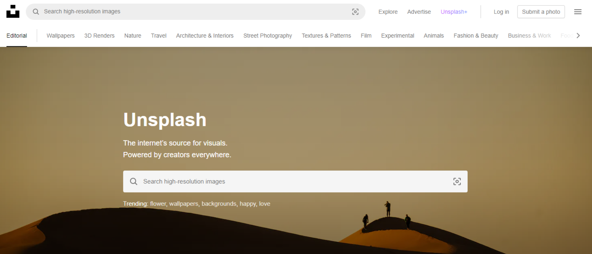
Task: Click the Unsplash logo icon
Action: click(x=13, y=11)
